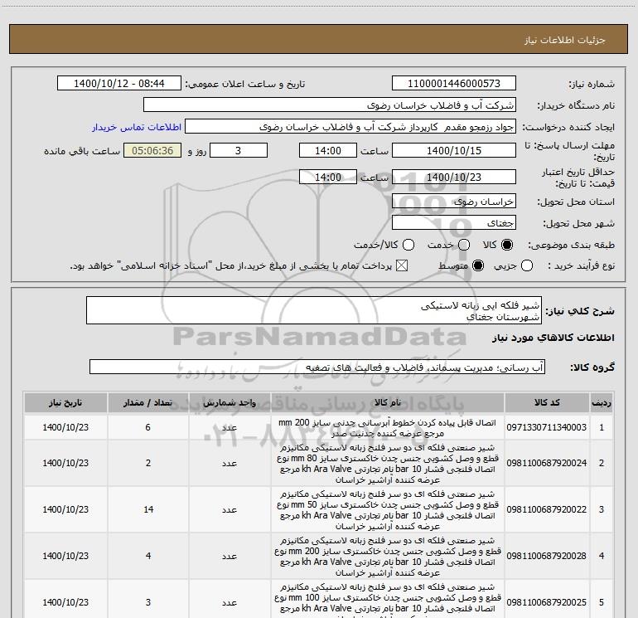Click the remaining days field showing 3
This screenshot has width=638, height=618.
click(x=239, y=150)
